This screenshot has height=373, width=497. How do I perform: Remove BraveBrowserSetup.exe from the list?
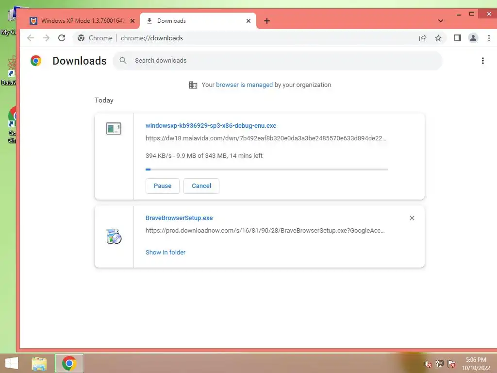pyautogui.click(x=412, y=218)
